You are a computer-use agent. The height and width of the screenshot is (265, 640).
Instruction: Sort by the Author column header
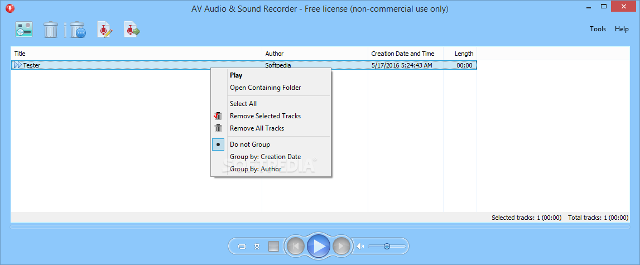coord(315,54)
